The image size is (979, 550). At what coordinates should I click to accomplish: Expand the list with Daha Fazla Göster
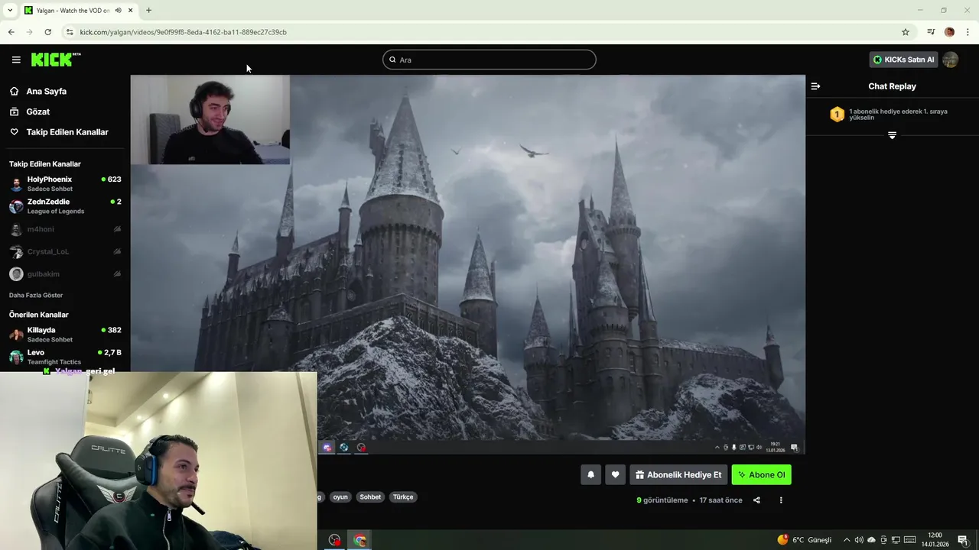(x=36, y=295)
